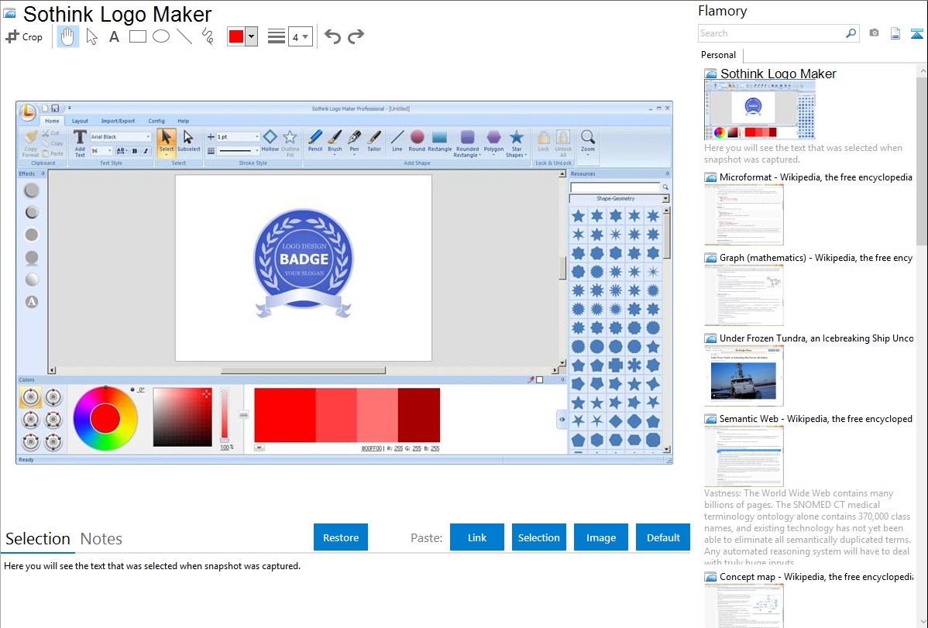Click the camera snapshot icon
The height and width of the screenshot is (628, 928).
coord(874,33)
